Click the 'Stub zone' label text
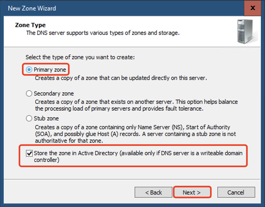265x207 pixels. [x=46, y=118]
